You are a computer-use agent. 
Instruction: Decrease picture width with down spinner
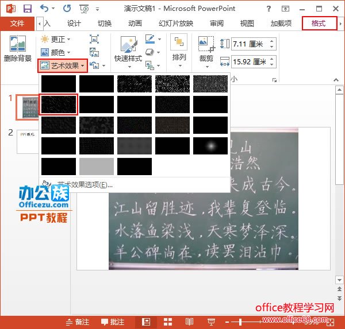[272, 65]
